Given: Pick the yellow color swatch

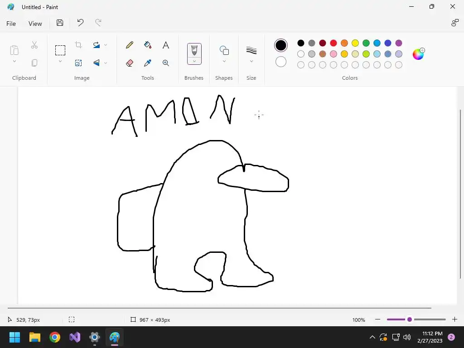Looking at the screenshot, I should pyautogui.click(x=355, y=43).
